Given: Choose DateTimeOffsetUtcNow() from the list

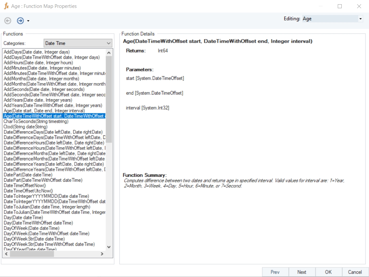Looking at the screenshot, I should click(28, 191).
